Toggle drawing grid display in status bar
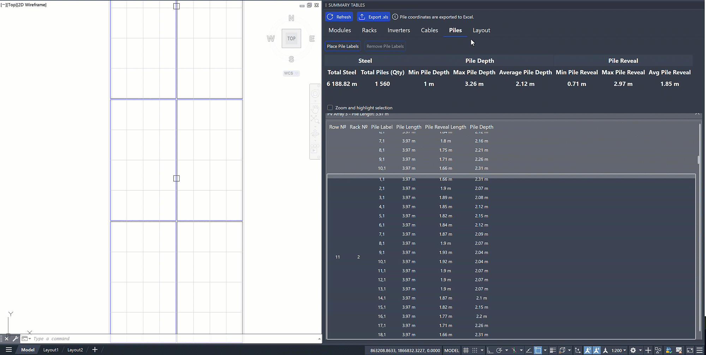The width and height of the screenshot is (706, 355). tap(466, 350)
